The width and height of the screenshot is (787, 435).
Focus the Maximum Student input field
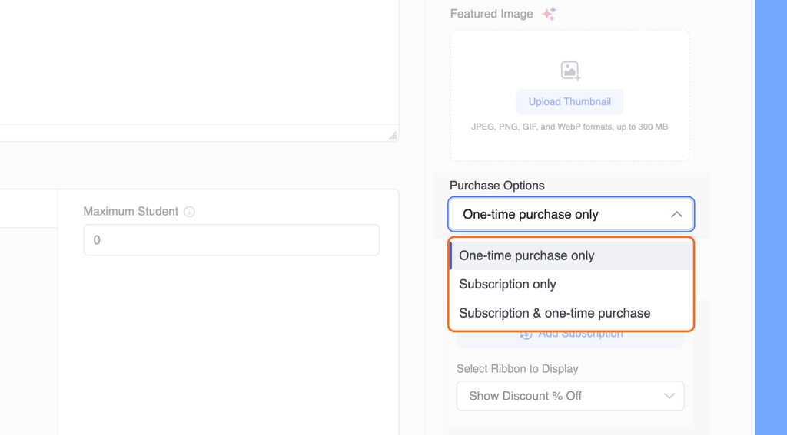[231, 240]
